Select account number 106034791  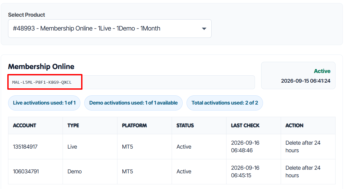point(26,172)
